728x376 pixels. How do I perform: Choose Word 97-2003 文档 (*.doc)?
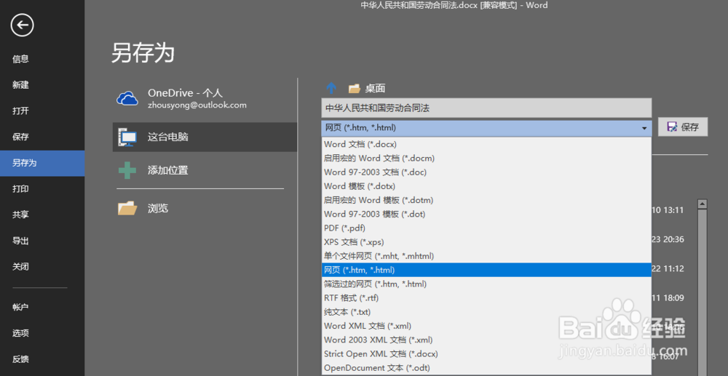(x=486, y=172)
